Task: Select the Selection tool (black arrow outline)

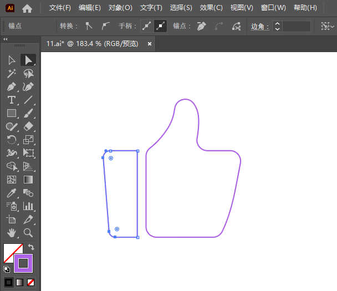Action: pyautogui.click(x=12, y=60)
